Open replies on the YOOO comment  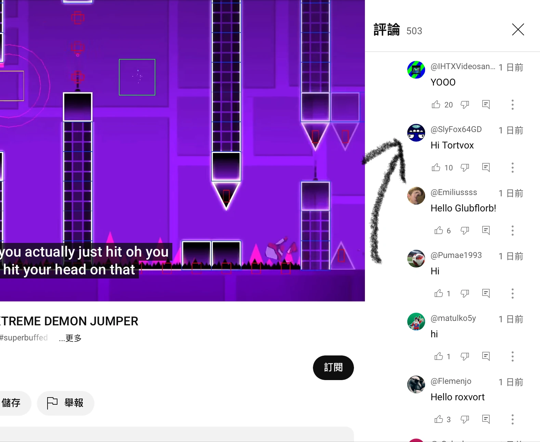point(486,104)
